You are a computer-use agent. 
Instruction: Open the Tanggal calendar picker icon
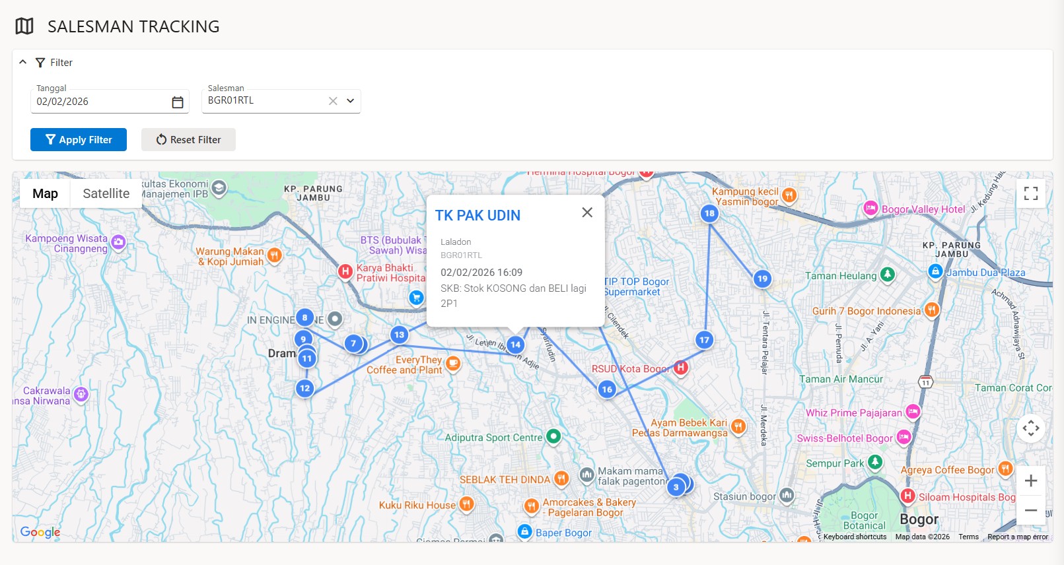pos(178,102)
